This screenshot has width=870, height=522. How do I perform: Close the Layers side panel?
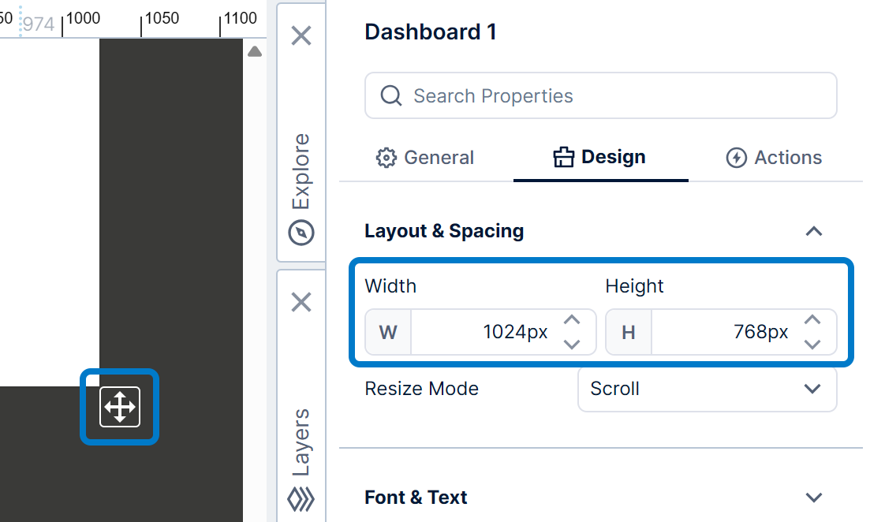(301, 302)
